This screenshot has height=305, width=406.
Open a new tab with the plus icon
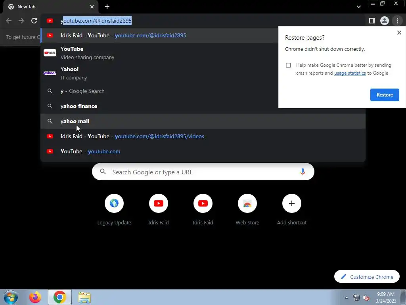tap(107, 7)
